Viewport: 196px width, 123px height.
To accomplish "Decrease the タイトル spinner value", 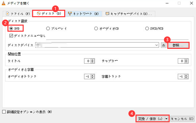I will pos(92,62).
